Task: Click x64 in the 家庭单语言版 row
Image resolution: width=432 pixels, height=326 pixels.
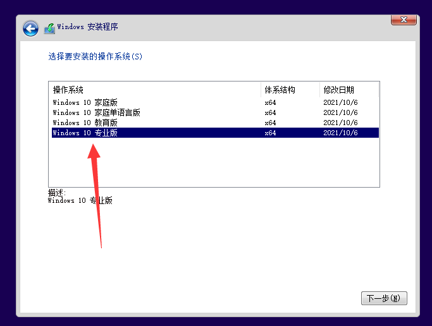Action: pyautogui.click(x=270, y=113)
